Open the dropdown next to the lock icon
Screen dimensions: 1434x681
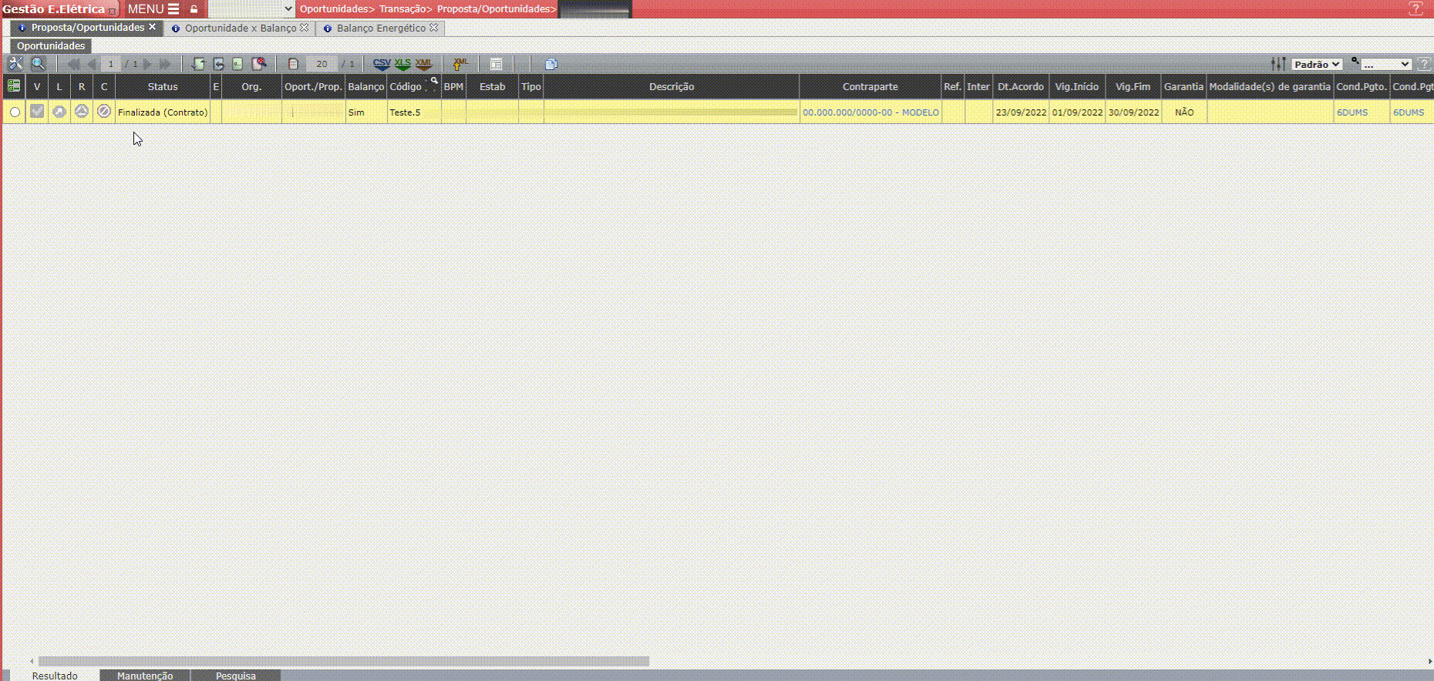251,9
